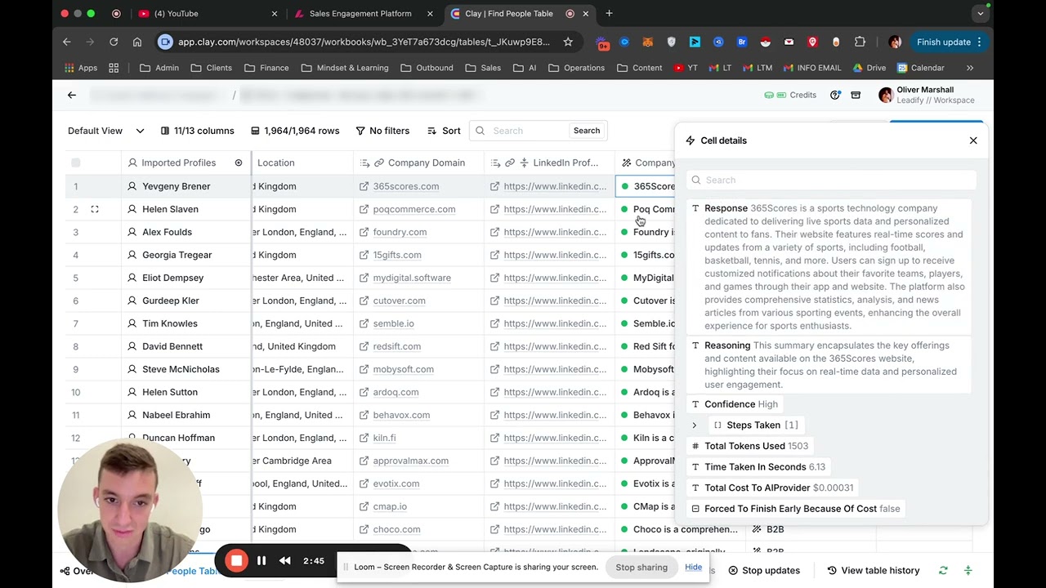Click the Company Domain column header
1046x588 pixels.
(x=418, y=163)
